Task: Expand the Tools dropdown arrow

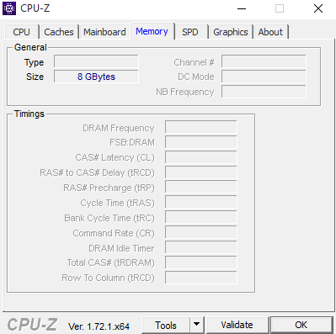Action: tap(197, 325)
